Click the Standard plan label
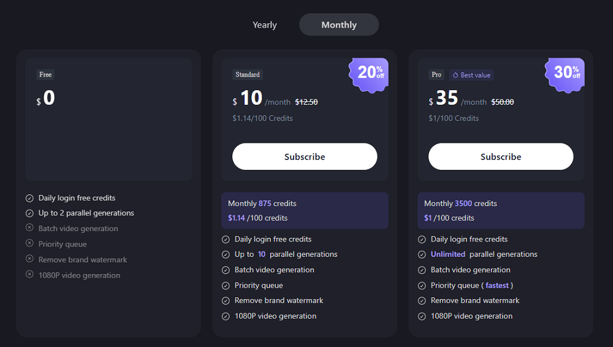 click(x=248, y=75)
